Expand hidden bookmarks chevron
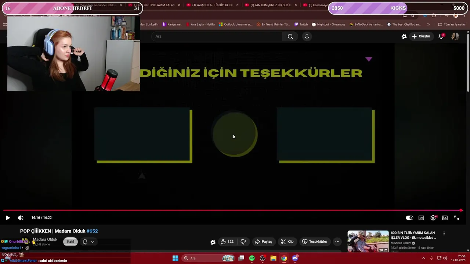The image size is (470, 264). [x=428, y=25]
